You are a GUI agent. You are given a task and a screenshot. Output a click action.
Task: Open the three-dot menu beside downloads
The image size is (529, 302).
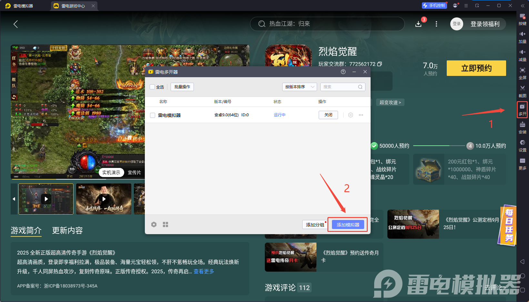[x=436, y=24]
